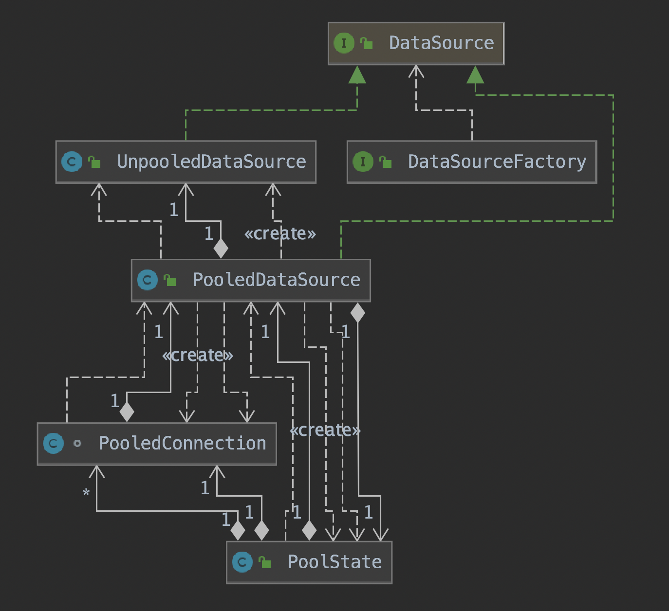The height and width of the screenshot is (611, 669).
Task: Click the PoolState class type icon
Action: click(x=242, y=562)
